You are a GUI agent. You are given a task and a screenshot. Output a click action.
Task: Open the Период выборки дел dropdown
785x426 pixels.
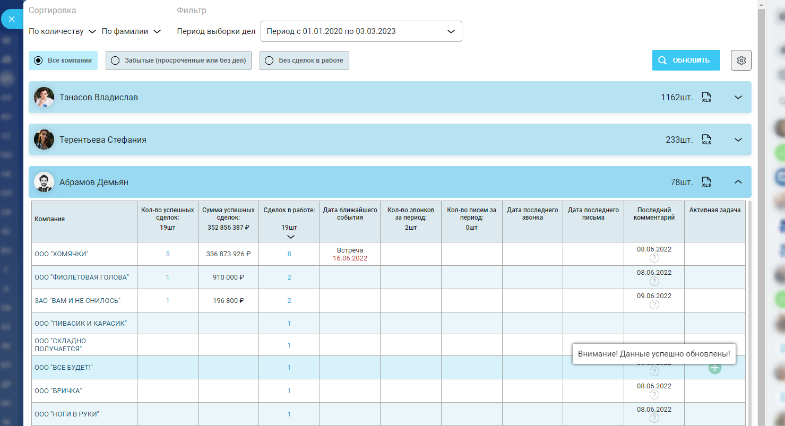(361, 31)
